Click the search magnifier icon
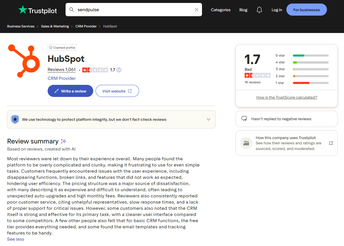Viewport: 344px width, 246px height. 71,9
